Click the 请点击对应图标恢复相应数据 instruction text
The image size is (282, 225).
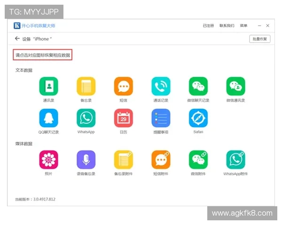[x=43, y=55]
